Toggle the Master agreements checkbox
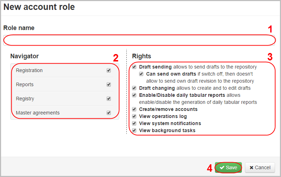Image resolution: width=281 pixels, height=177 pixels. pyautogui.click(x=109, y=113)
